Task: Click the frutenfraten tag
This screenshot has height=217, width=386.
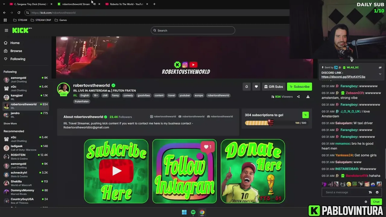Action: (x=82, y=102)
